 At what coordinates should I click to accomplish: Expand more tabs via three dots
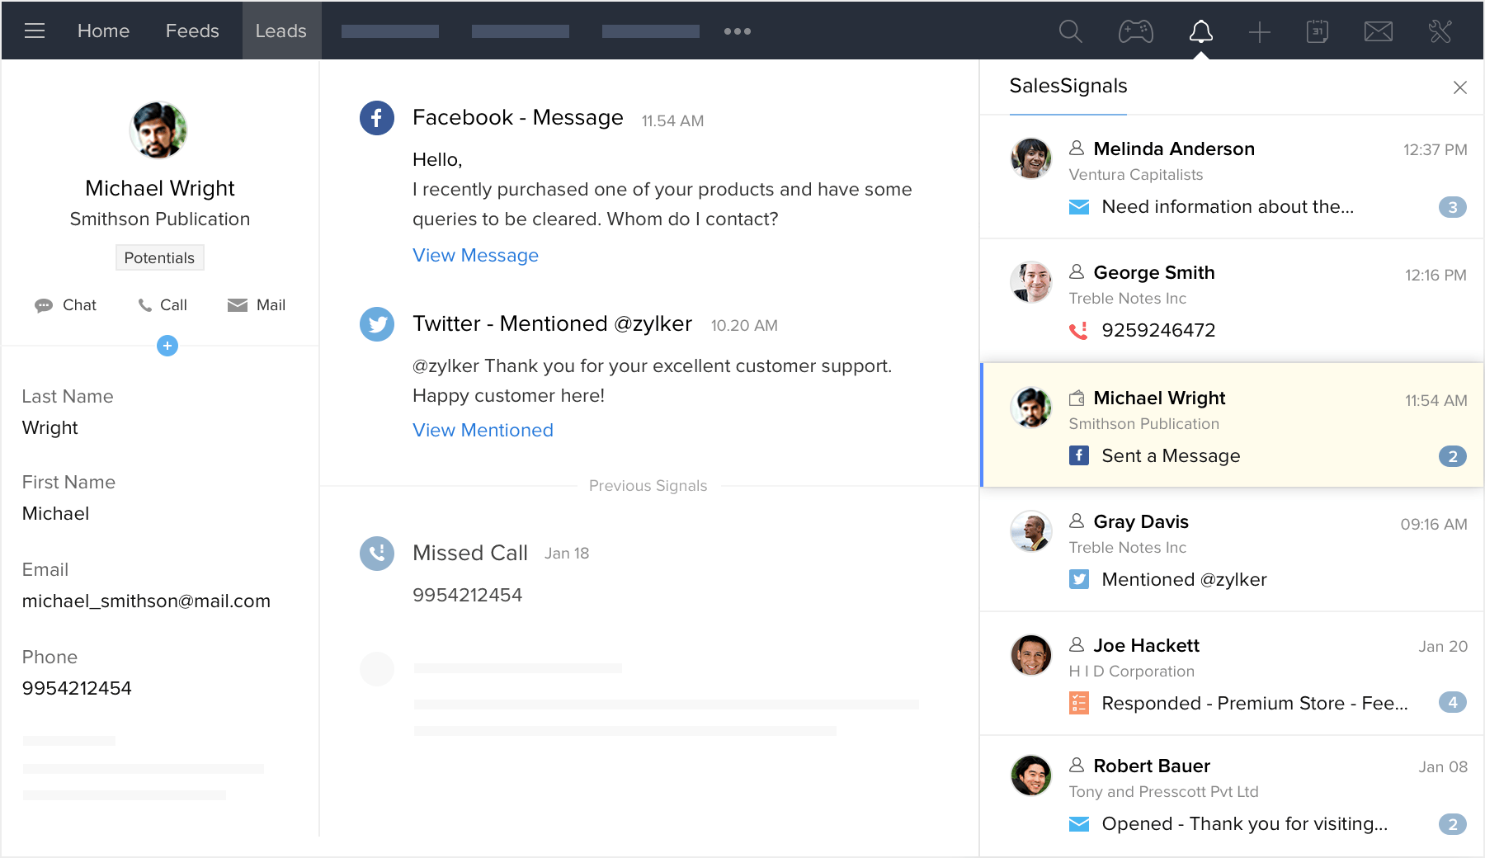point(737,31)
